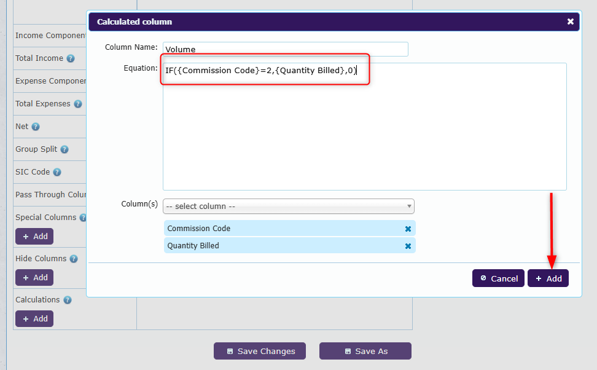Show help for Group Split
Image resolution: width=597 pixels, height=370 pixels.
coord(64,149)
